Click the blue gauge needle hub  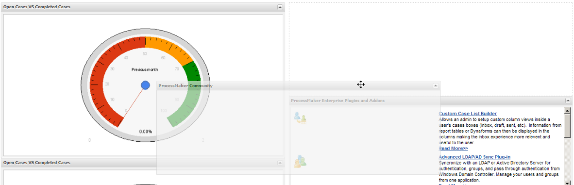pyautogui.click(x=145, y=85)
